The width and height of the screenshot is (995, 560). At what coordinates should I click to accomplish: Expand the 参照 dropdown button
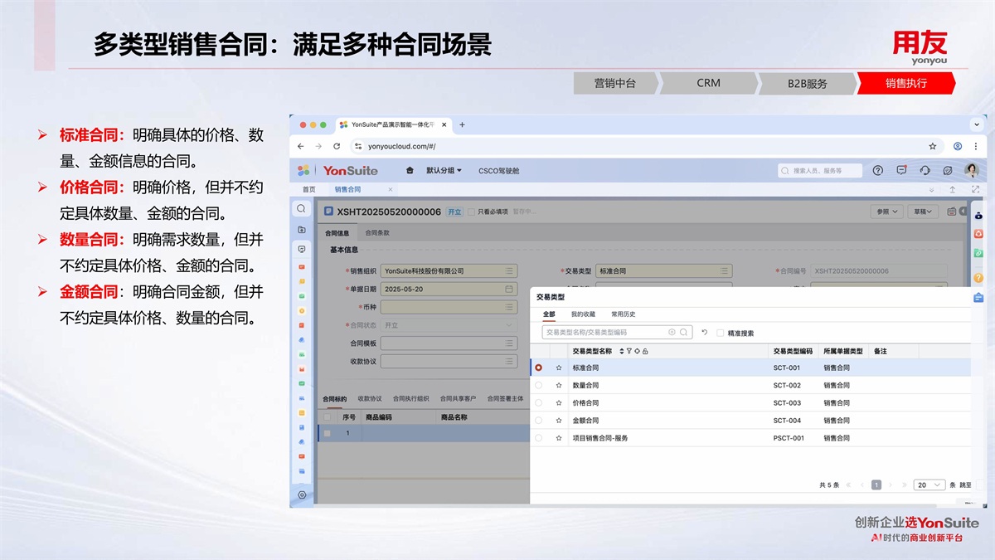tap(886, 212)
